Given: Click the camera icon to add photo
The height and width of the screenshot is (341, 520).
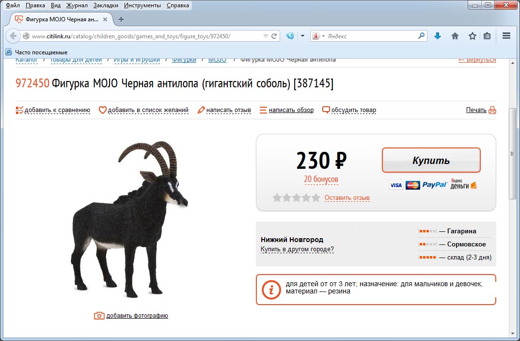Looking at the screenshot, I should click(99, 316).
